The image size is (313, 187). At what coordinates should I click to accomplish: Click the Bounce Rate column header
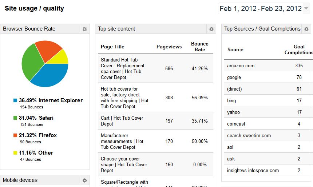point(199,47)
